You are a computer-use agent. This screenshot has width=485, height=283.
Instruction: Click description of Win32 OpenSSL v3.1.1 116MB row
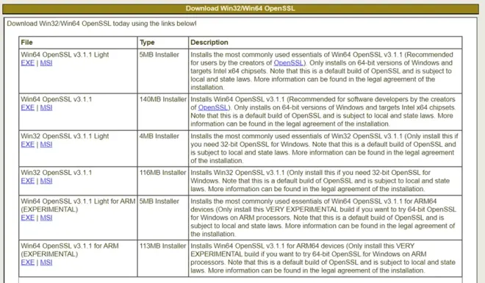pyautogui.click(x=320, y=181)
